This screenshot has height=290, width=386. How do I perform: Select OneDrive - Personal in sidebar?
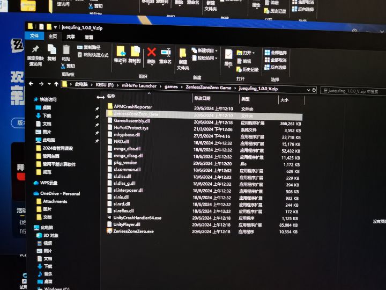pyautogui.click(x=57, y=193)
